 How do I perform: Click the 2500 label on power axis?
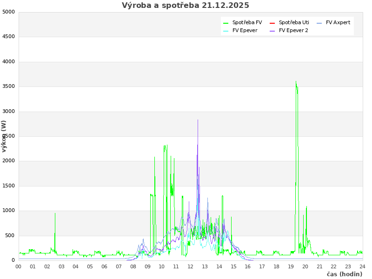(8, 136)
